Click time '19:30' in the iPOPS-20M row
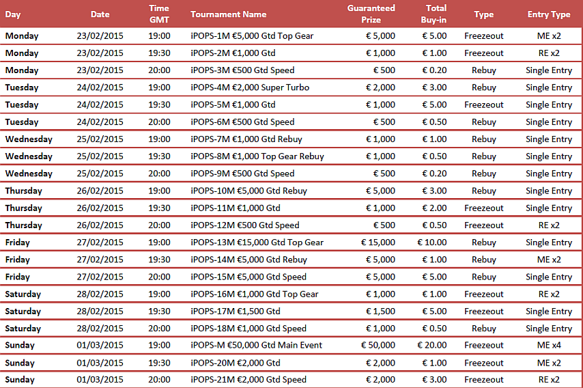 tap(159, 363)
